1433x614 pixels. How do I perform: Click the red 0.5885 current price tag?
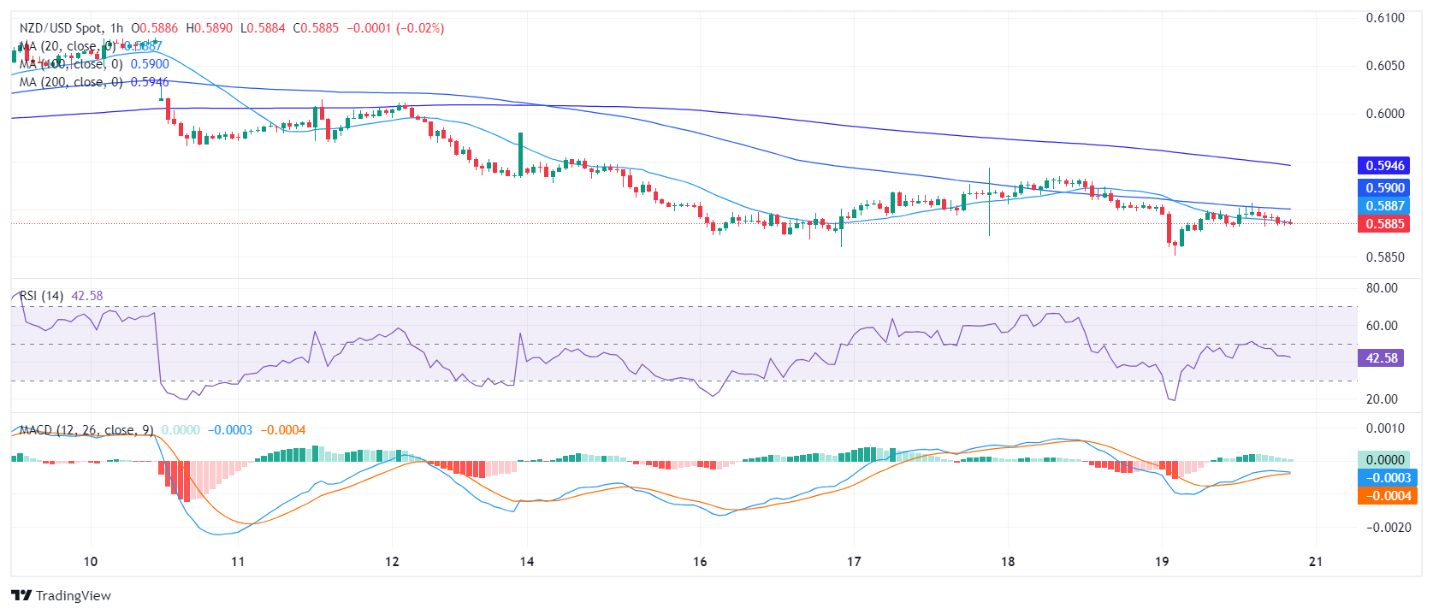point(1384,224)
